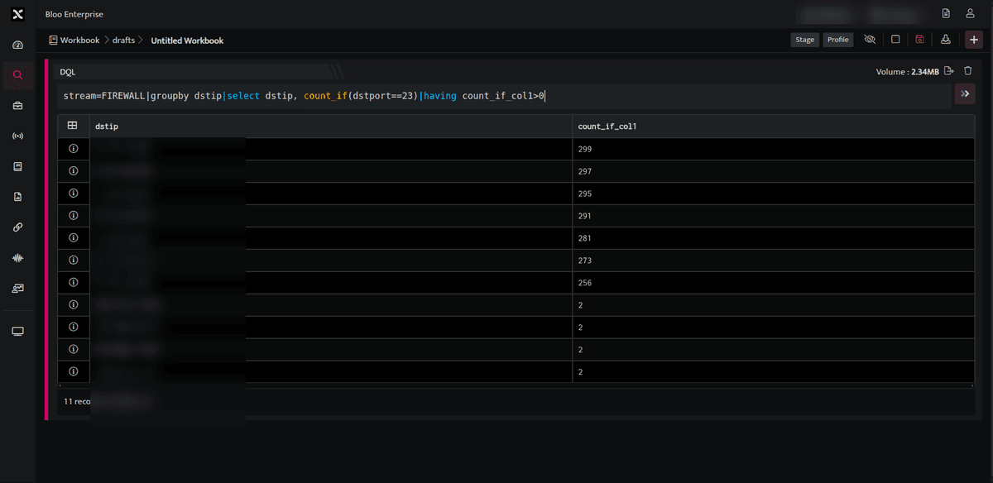The image size is (993, 483).
Task: Toggle the crossed-eye visibility icon
Action: pyautogui.click(x=869, y=40)
